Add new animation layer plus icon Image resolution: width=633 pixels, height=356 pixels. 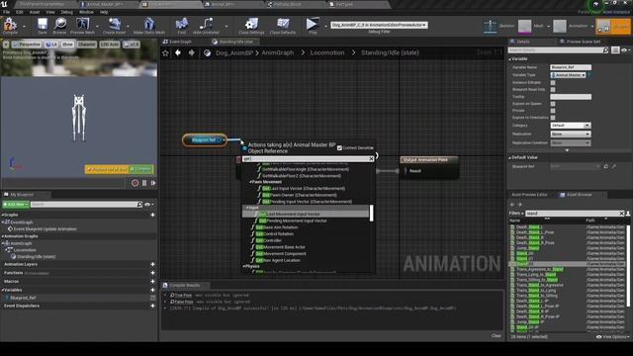click(x=152, y=264)
